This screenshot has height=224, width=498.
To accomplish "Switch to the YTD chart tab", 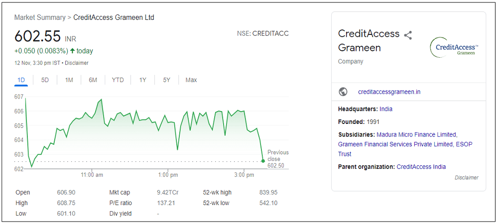I will click(118, 80).
